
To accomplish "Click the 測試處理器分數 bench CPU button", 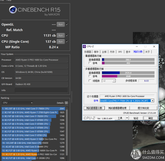I will click(94, 108).
